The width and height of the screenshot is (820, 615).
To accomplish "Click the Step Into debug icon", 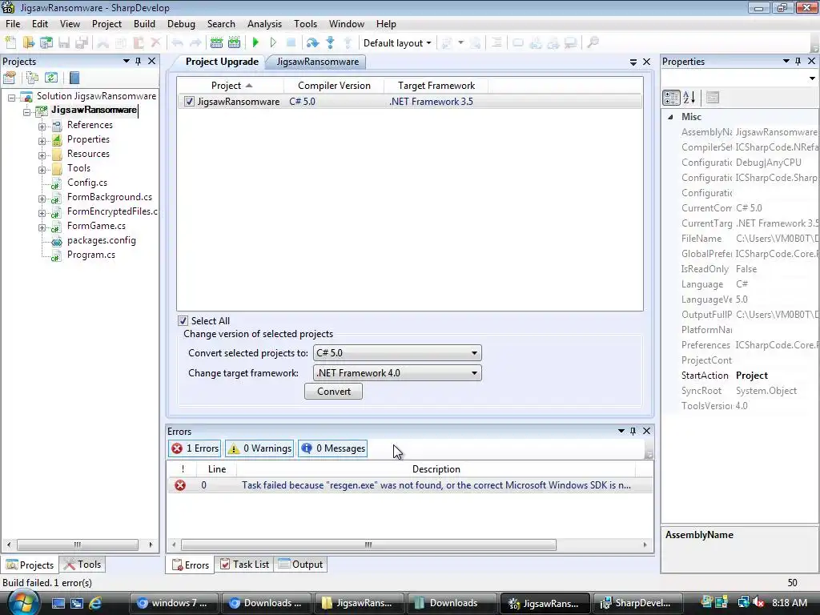I will click(x=330, y=43).
